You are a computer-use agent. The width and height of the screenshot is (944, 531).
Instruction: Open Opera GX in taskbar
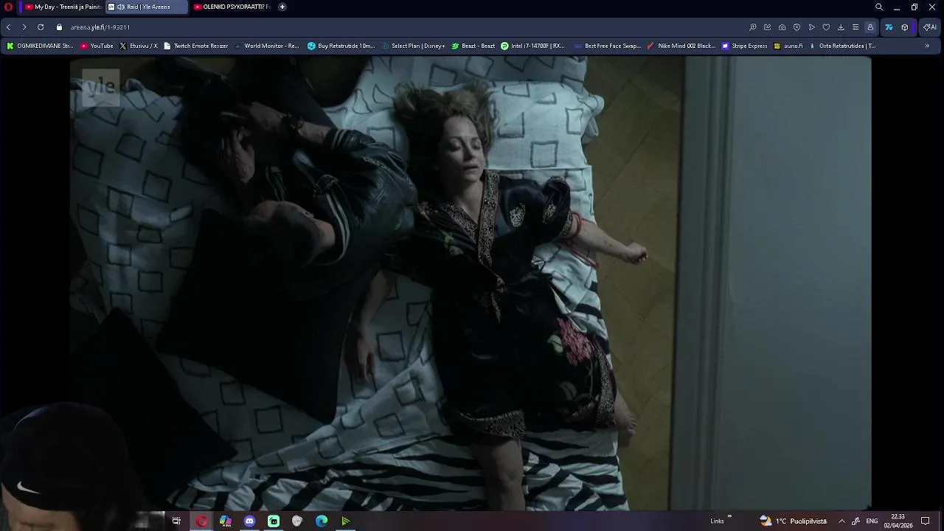[x=201, y=521]
